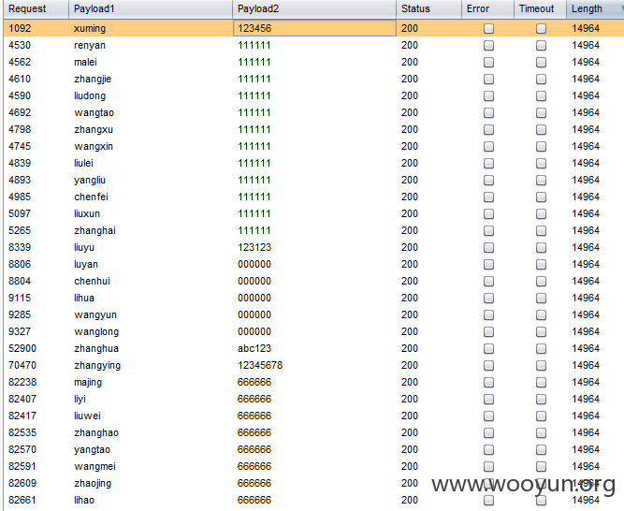The height and width of the screenshot is (511, 624).
Task: Select the 123123 password cell
Action: point(254,247)
